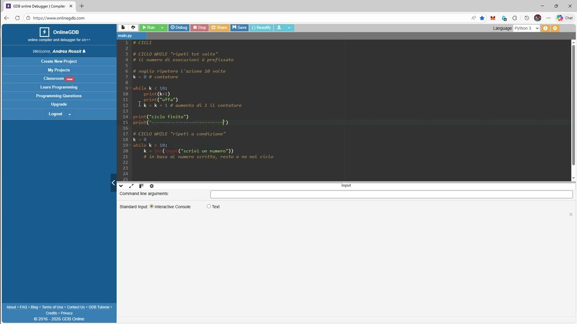Viewport: 577px width, 324px height.
Task: Open a new browser tab with plus
Action: tap(82, 6)
